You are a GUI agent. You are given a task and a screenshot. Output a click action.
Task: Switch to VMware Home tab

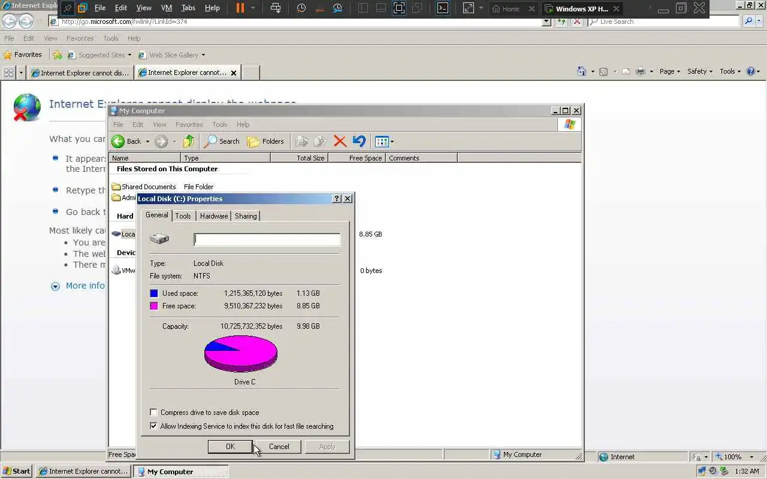pos(512,8)
